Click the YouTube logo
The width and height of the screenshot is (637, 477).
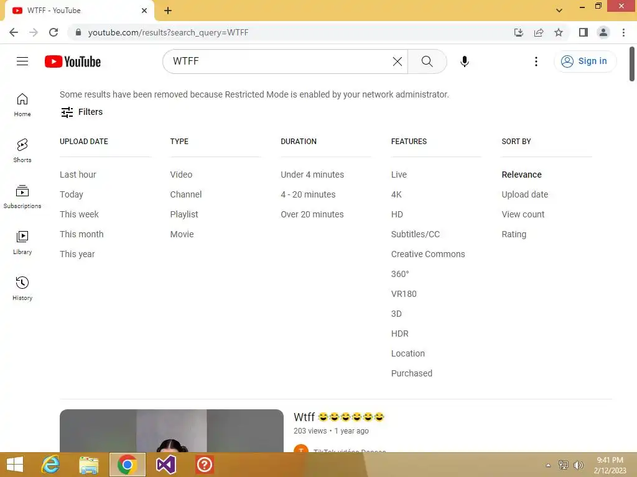click(73, 61)
